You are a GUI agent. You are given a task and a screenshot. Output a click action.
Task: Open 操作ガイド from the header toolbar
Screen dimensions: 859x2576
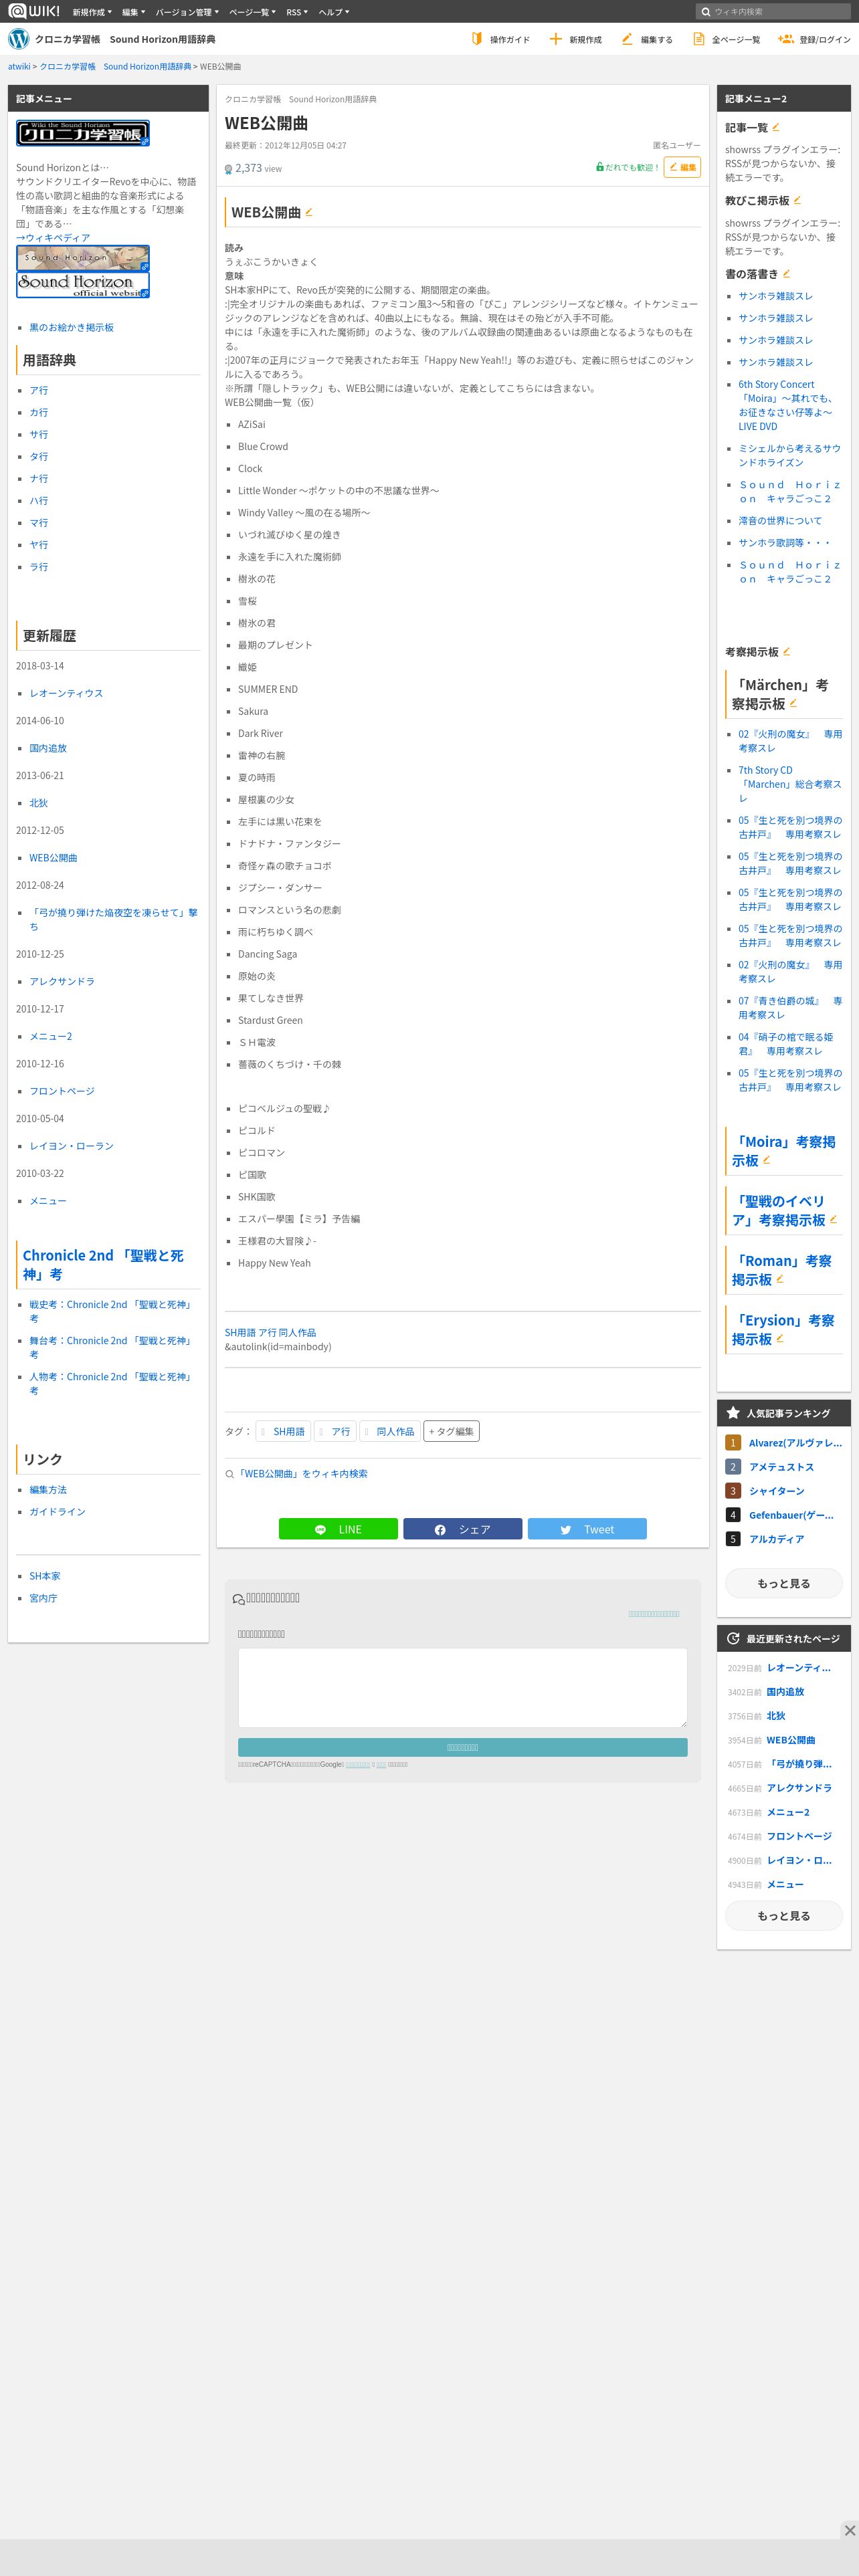pos(500,39)
